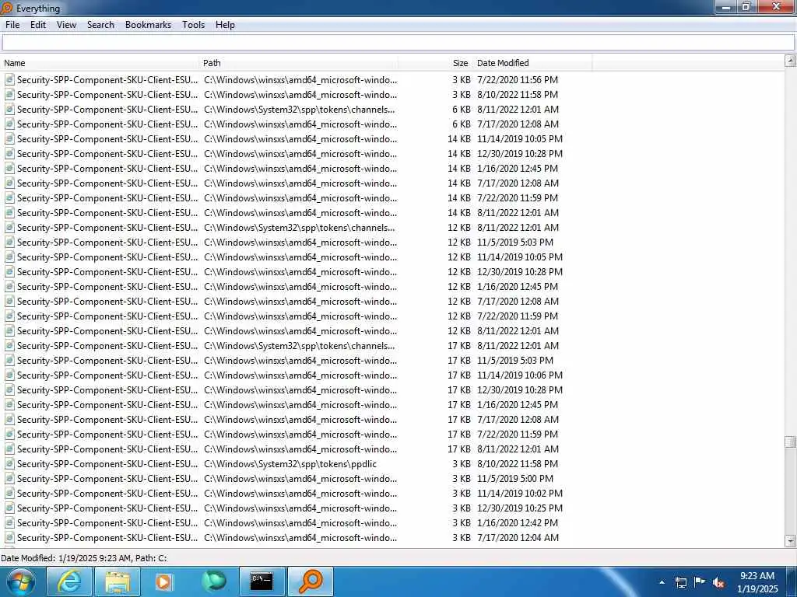Click file icon of row dated 11/14/2019 10:02 PM

(x=9, y=493)
